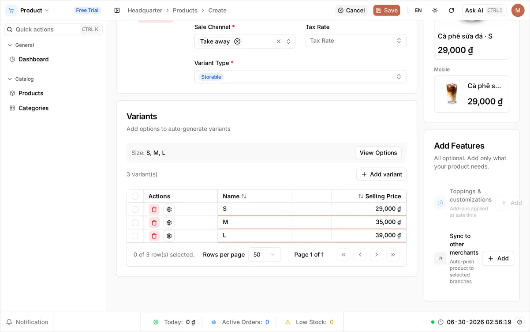Click the Active Orders basket icon

pos(214,322)
